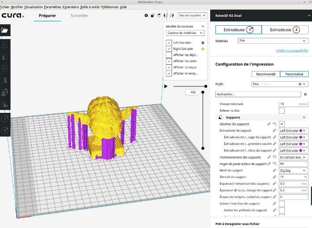Select the Rotate tool in left toolbar
312x228 pixels.
pos(5,69)
